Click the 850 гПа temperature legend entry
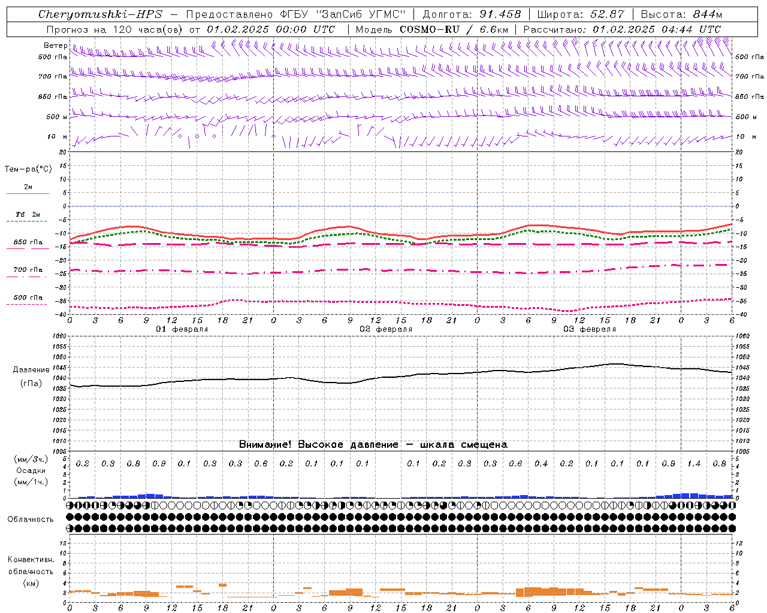The width and height of the screenshot is (767, 613). point(28,242)
